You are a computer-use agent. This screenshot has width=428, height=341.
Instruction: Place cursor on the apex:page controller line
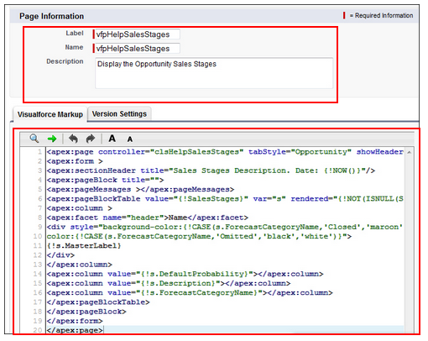[225, 152]
